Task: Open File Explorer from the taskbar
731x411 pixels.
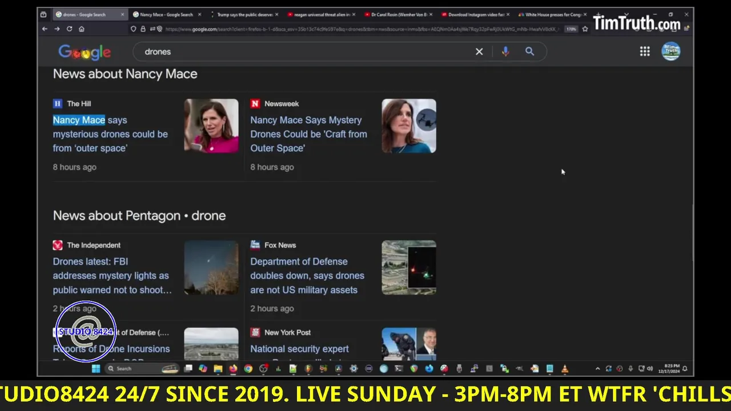Action: coord(218,369)
